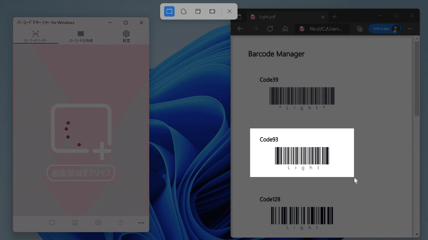Select the Light.pdf browser tab
The width and height of the screenshot is (428, 240).
pyautogui.click(x=287, y=17)
